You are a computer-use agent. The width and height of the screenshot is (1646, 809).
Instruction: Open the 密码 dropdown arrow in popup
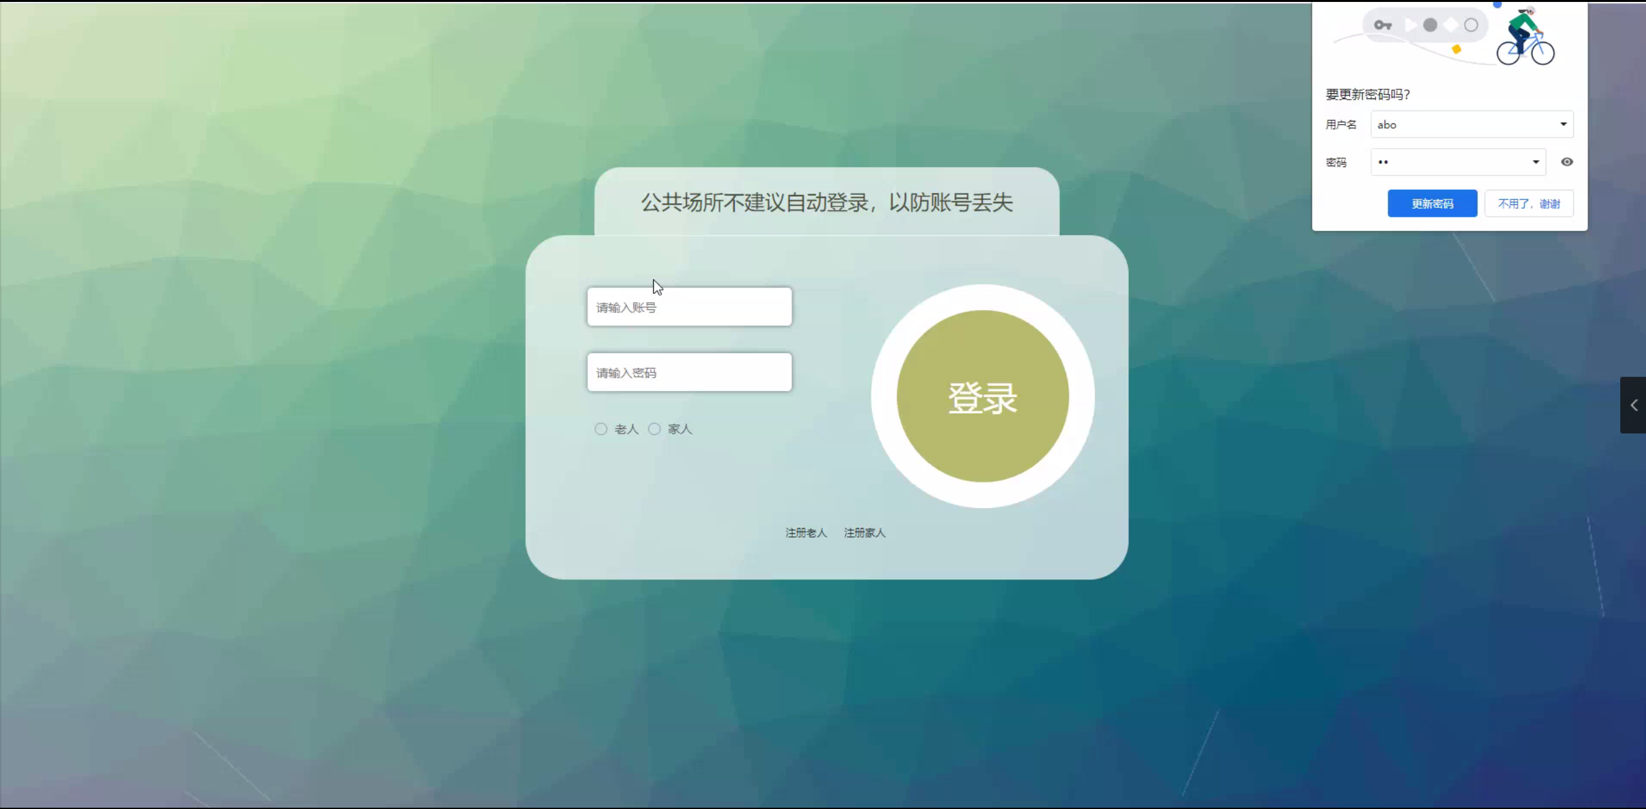[1535, 162]
